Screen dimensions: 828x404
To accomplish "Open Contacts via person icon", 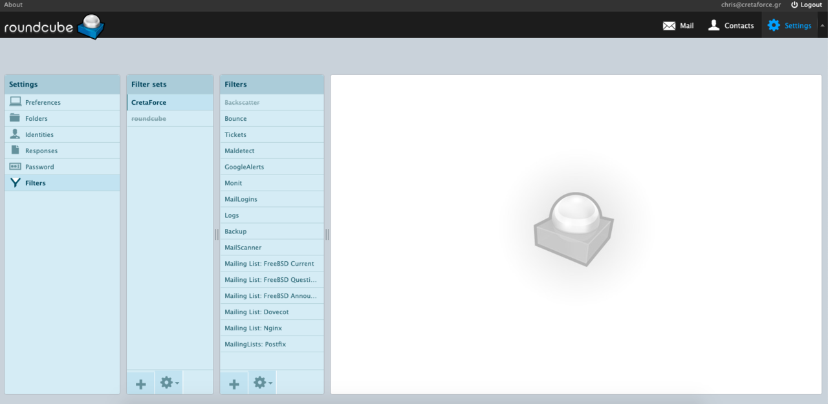I will (x=714, y=25).
